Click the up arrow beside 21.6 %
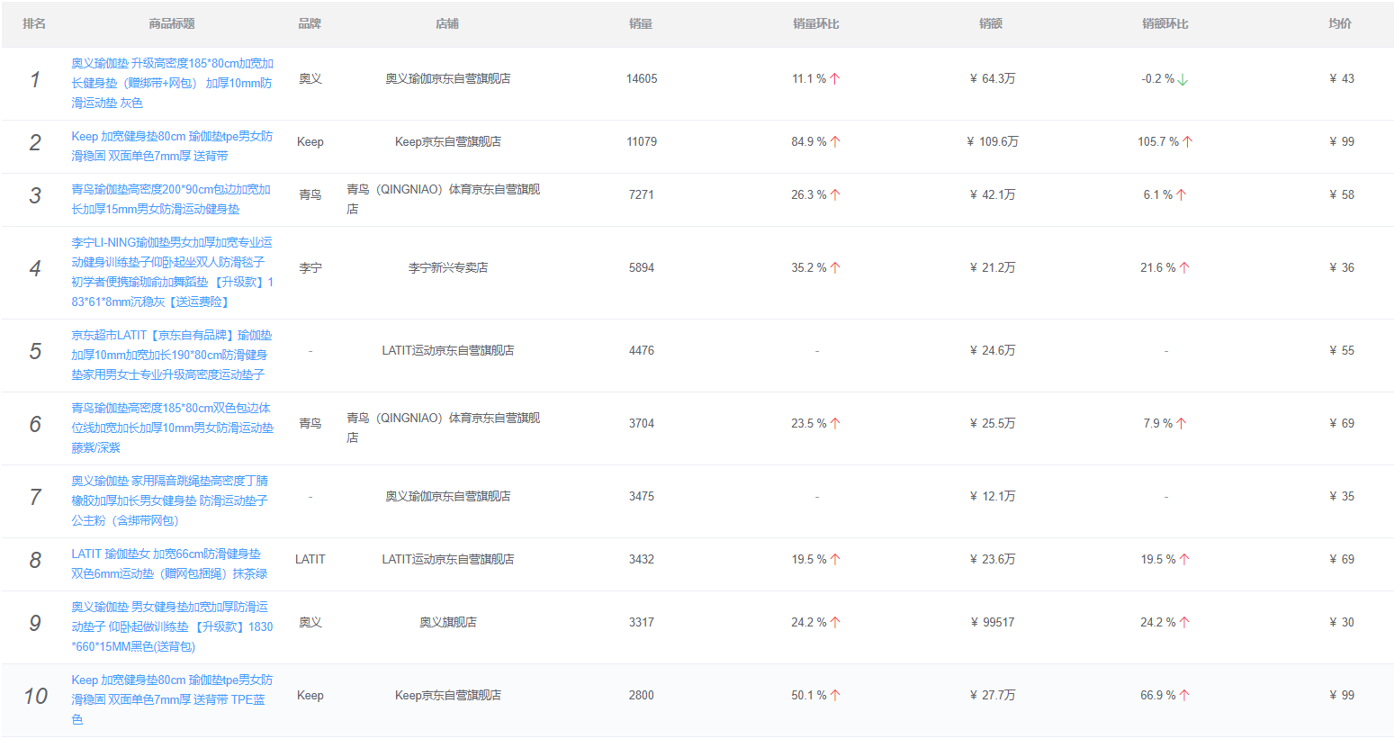Image resolution: width=1394 pixels, height=739 pixels. 1184,268
